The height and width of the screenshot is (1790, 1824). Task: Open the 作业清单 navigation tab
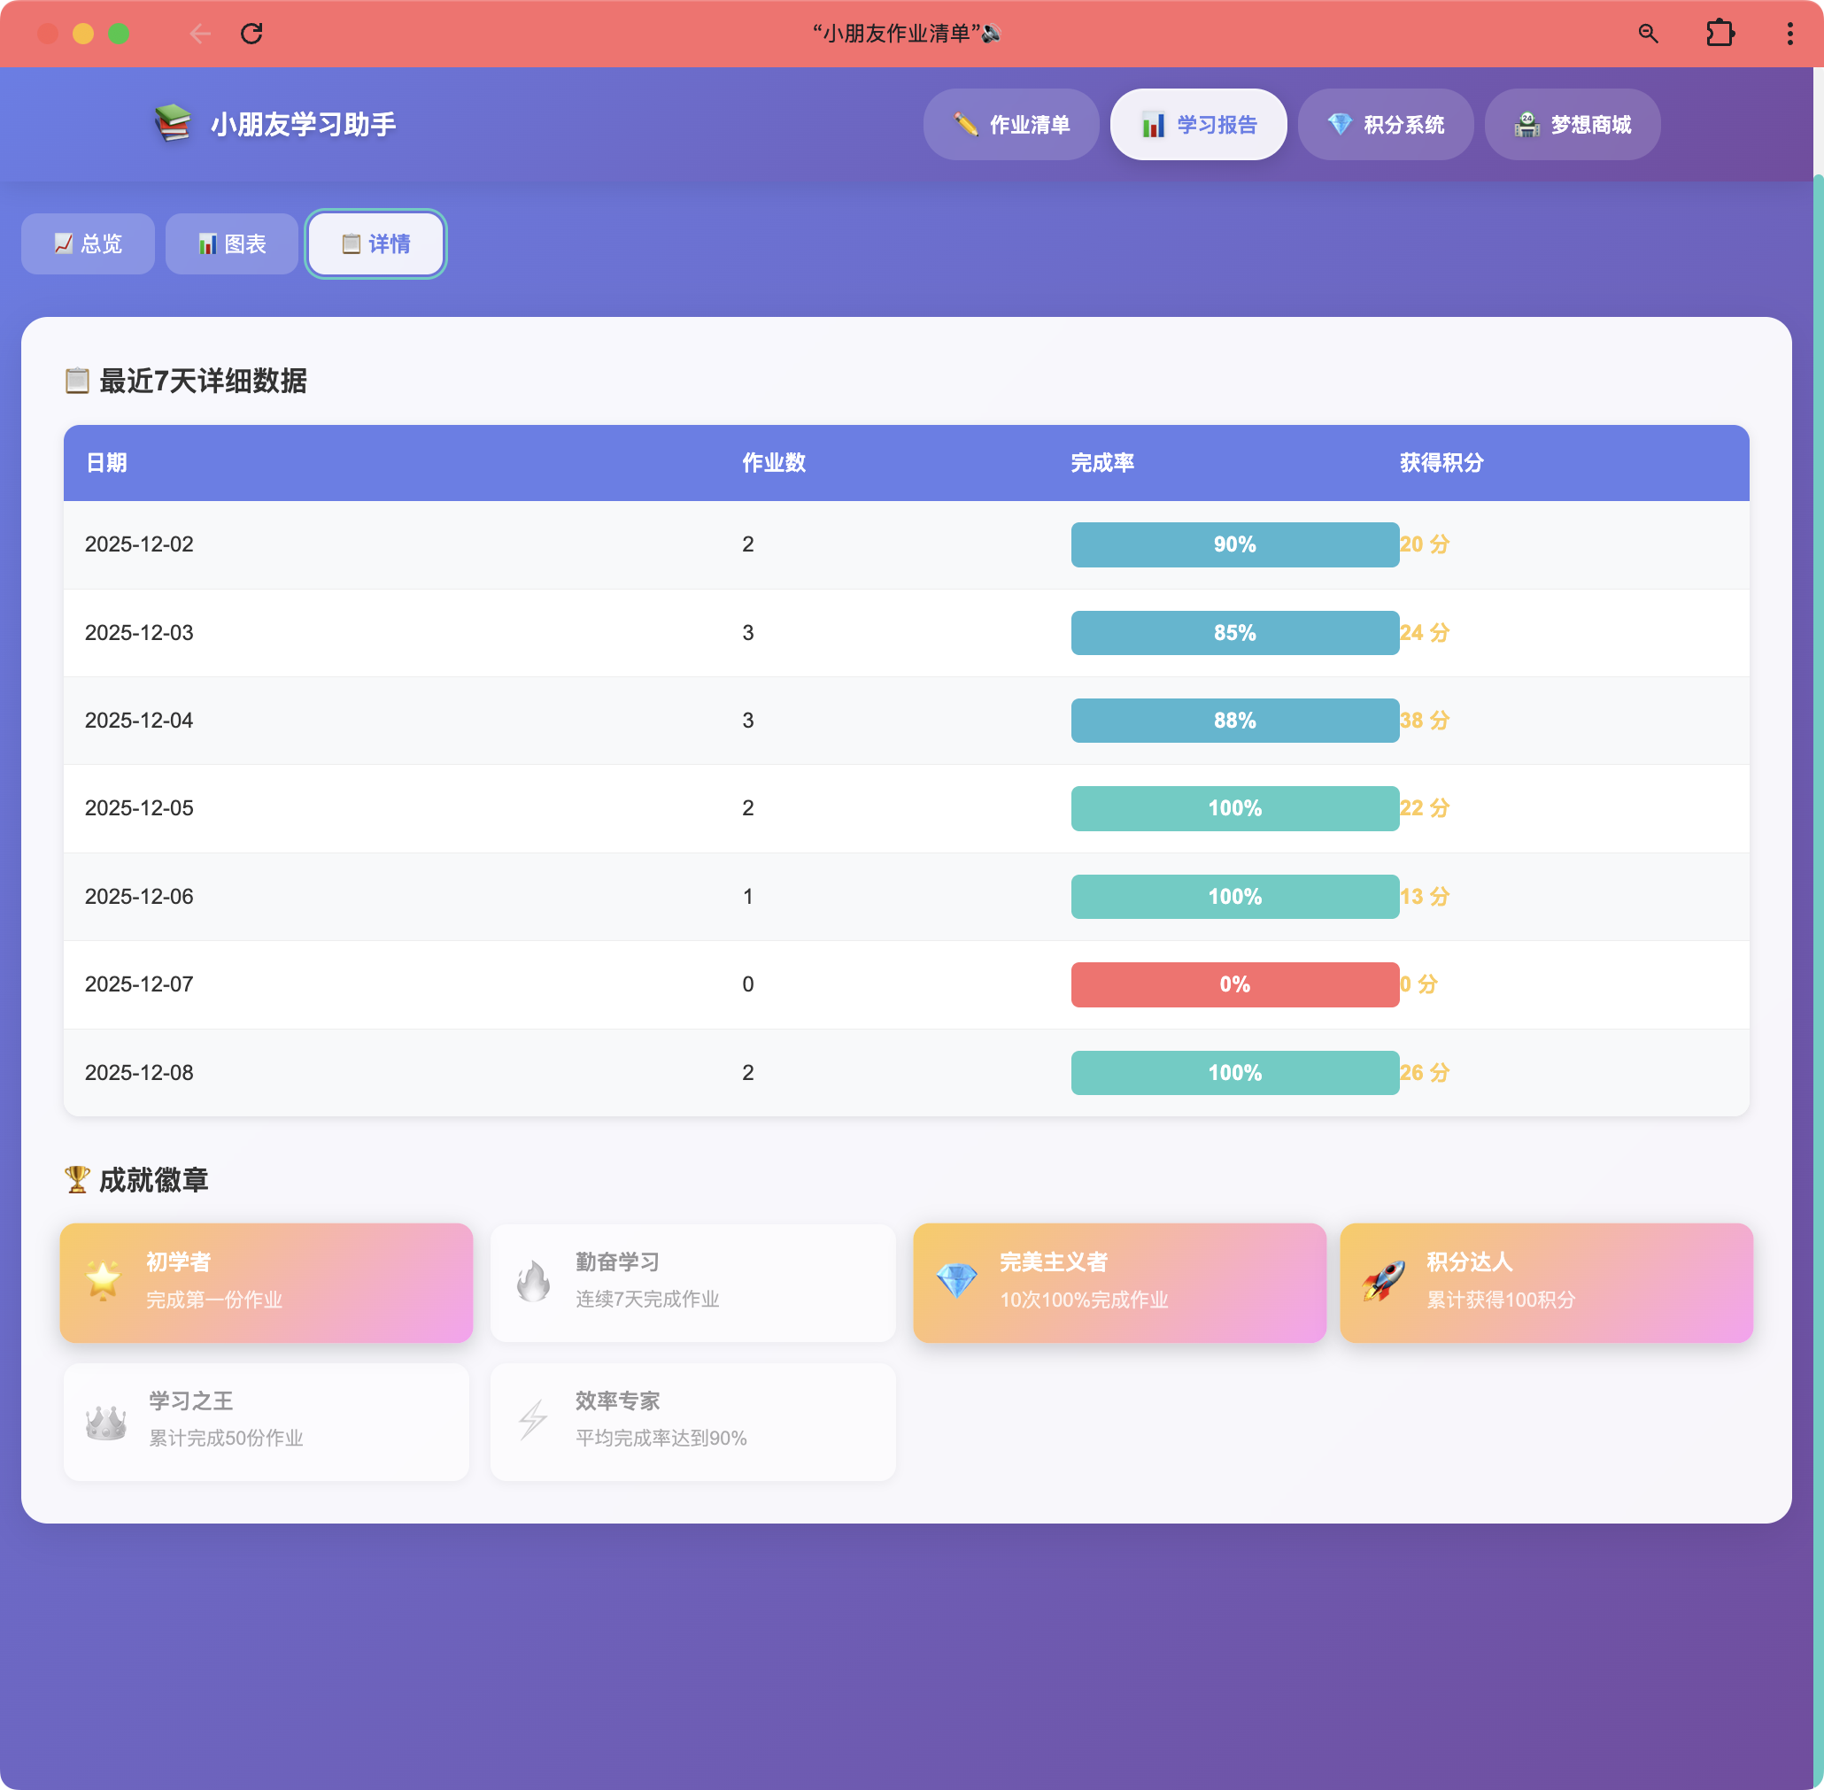(1010, 124)
